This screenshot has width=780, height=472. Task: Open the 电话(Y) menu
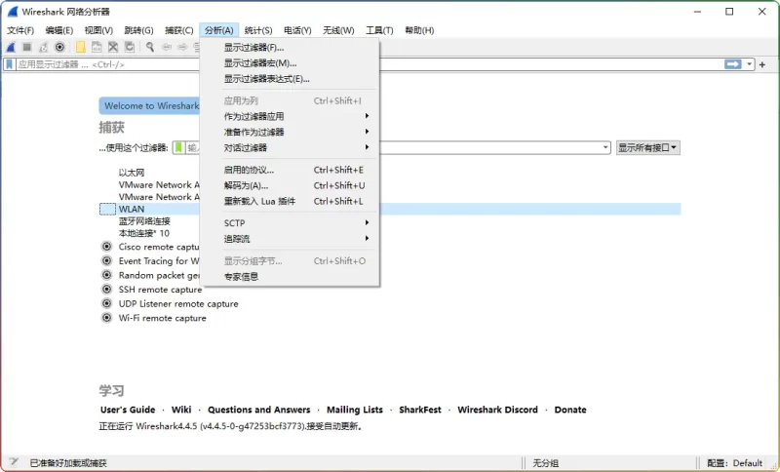[297, 30]
